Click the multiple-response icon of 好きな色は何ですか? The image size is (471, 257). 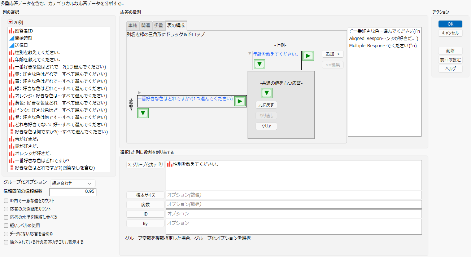click(x=12, y=132)
